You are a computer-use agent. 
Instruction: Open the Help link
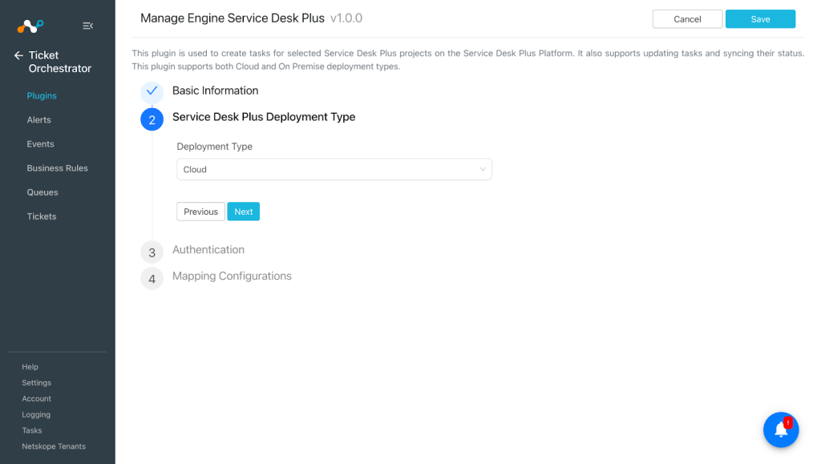30,367
